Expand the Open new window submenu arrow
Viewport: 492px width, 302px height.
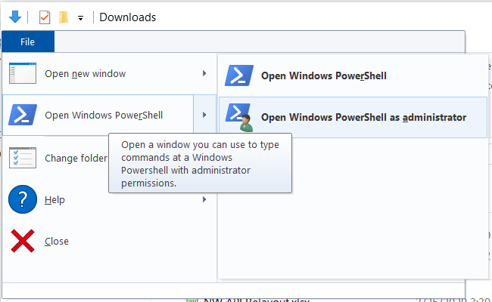pyautogui.click(x=204, y=74)
